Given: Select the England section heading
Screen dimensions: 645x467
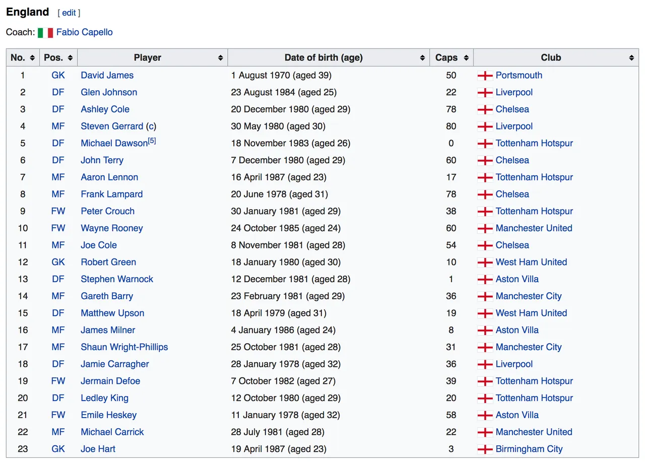Looking at the screenshot, I should coord(28,12).
